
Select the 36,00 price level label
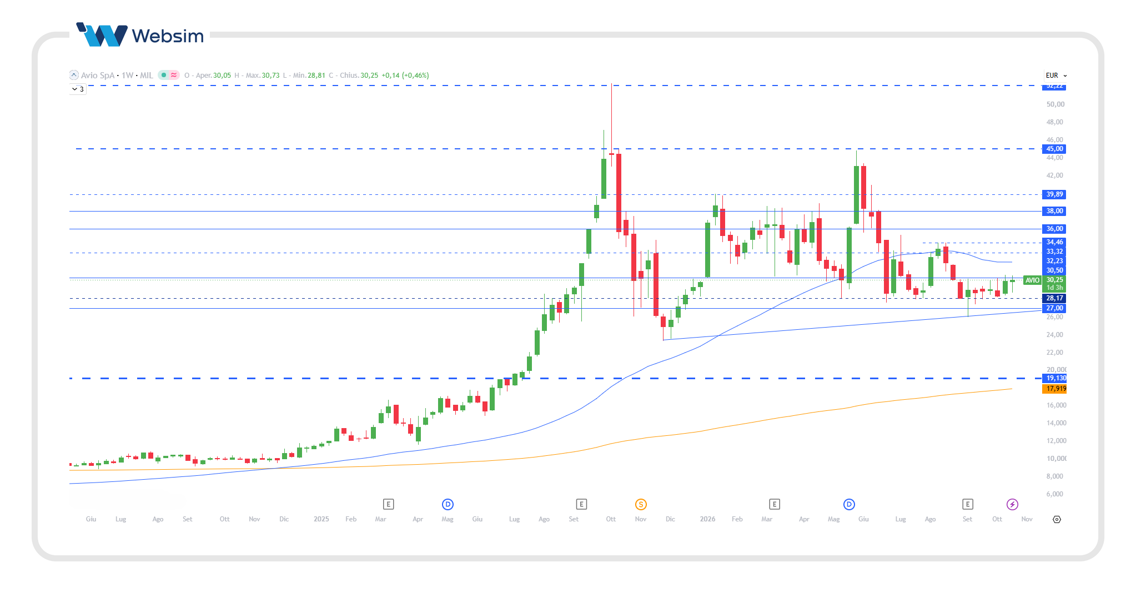click(1054, 229)
